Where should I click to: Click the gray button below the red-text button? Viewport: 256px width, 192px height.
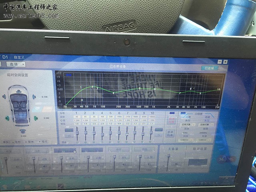click(x=170, y=134)
